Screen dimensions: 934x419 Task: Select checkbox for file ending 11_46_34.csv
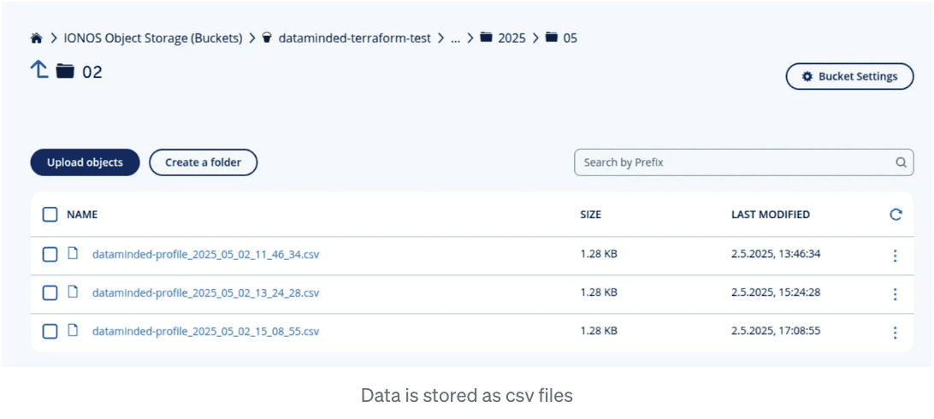(50, 255)
